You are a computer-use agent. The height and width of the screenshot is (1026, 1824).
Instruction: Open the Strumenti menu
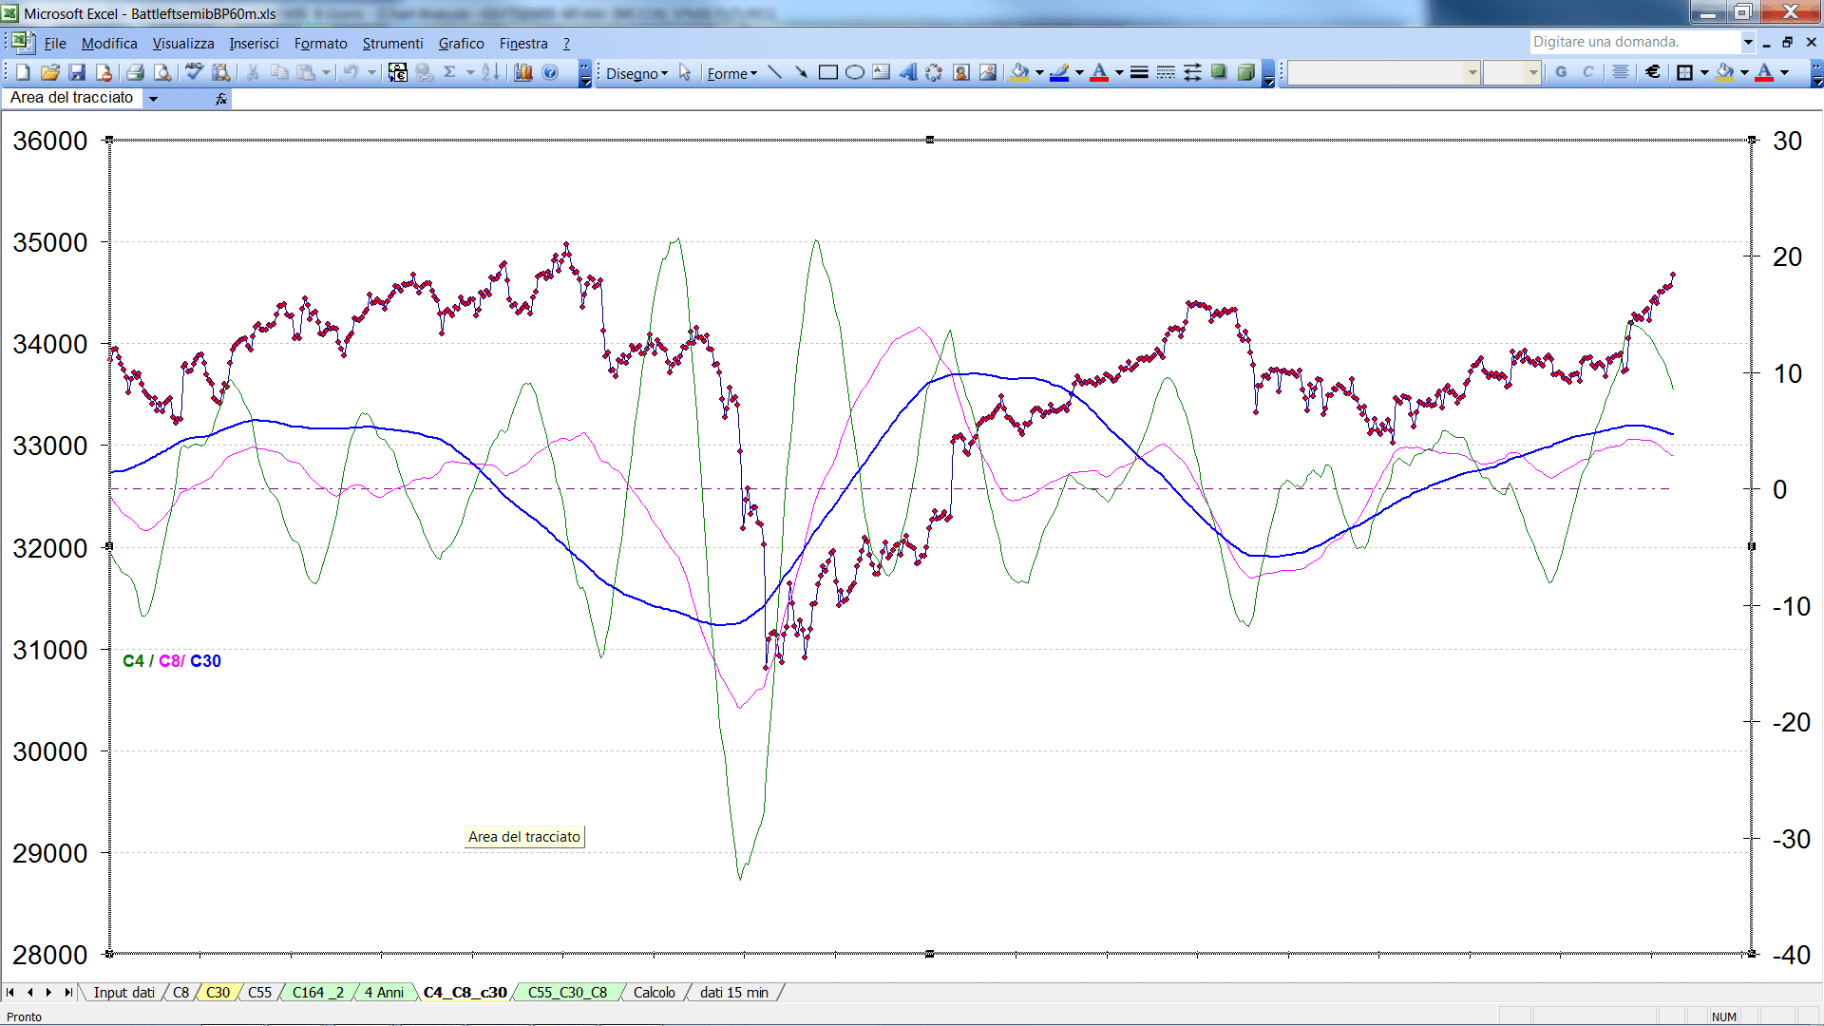pos(392,43)
